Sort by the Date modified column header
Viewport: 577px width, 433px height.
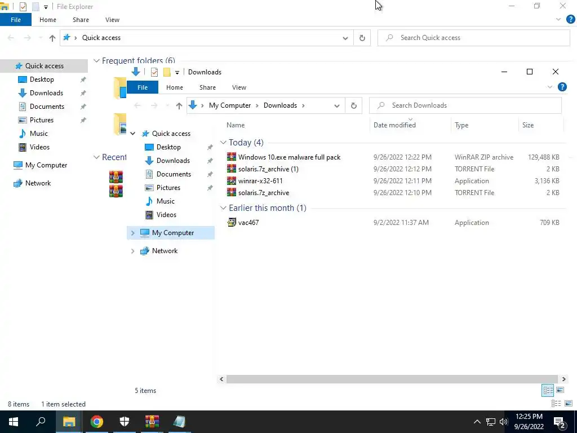point(410,125)
